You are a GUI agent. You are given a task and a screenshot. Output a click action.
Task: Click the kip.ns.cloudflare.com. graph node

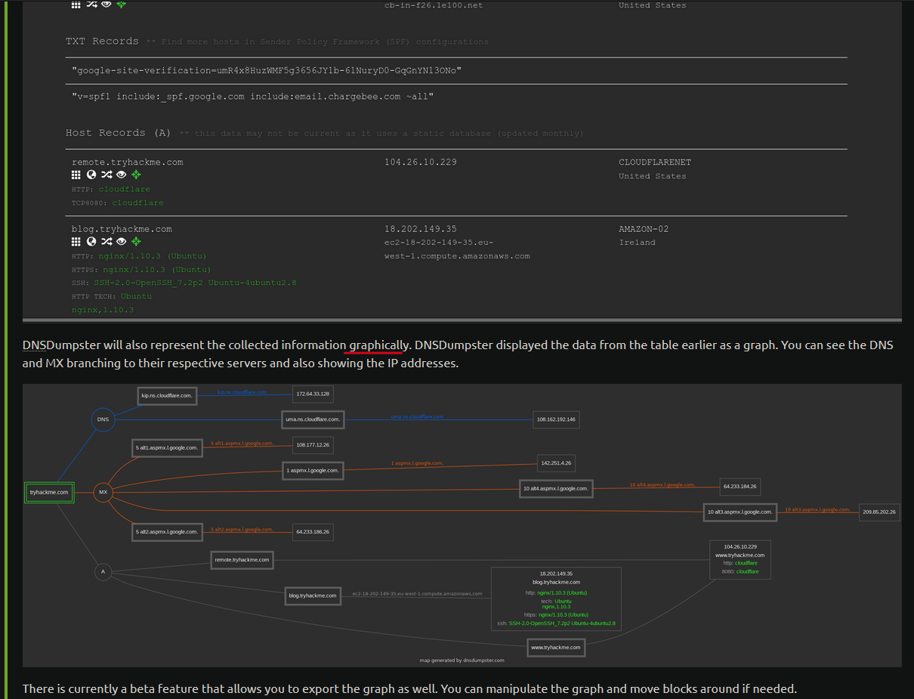tap(167, 395)
